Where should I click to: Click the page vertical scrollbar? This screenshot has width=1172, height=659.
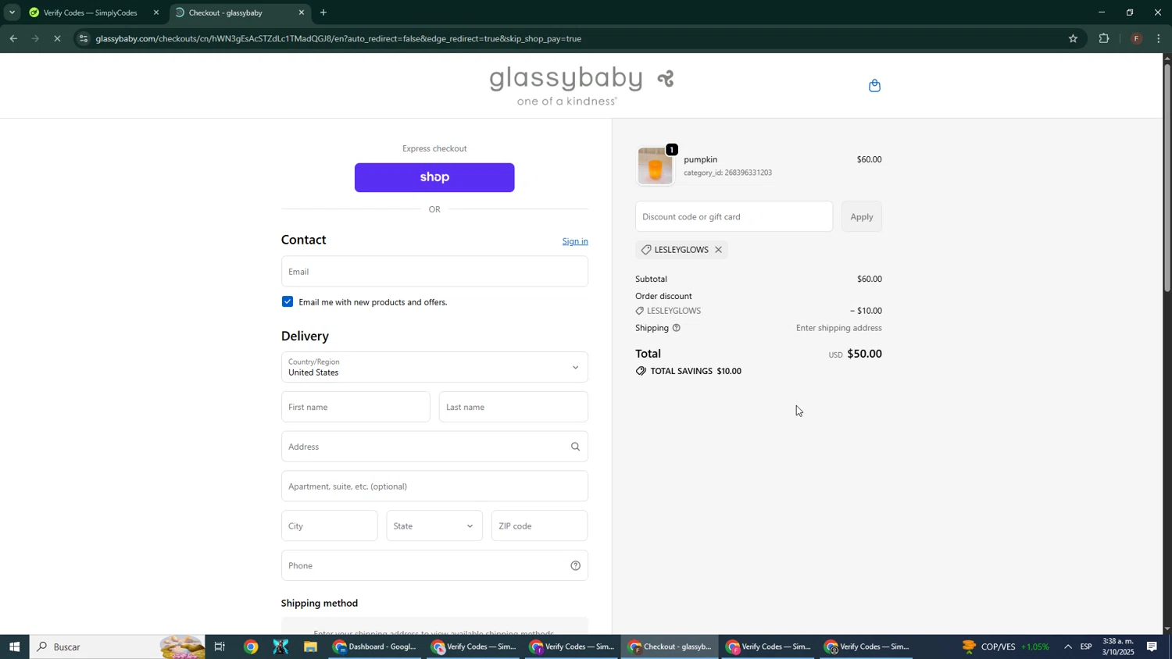(x=1167, y=178)
